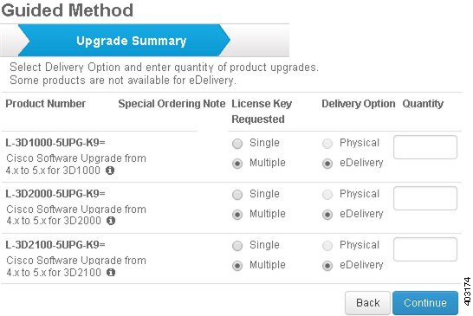Select Single license key for L-3D2000-5UPG-K9=
Screen dimensions: 473x316
[237, 195]
